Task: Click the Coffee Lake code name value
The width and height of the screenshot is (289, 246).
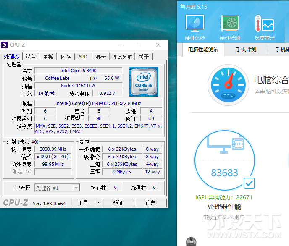Action: tap(57, 78)
